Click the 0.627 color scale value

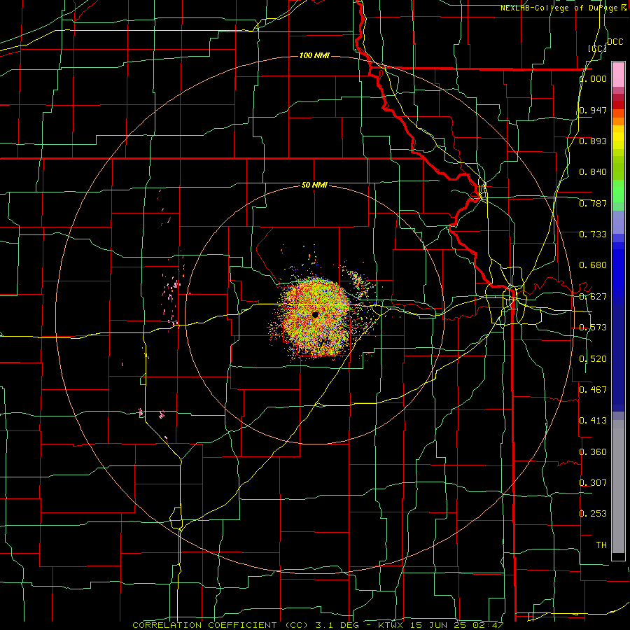tap(593, 297)
